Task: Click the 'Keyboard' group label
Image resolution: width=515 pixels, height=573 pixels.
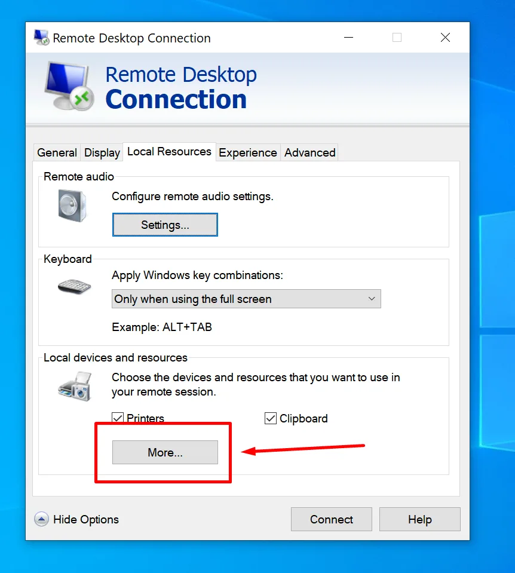Action: pos(68,259)
